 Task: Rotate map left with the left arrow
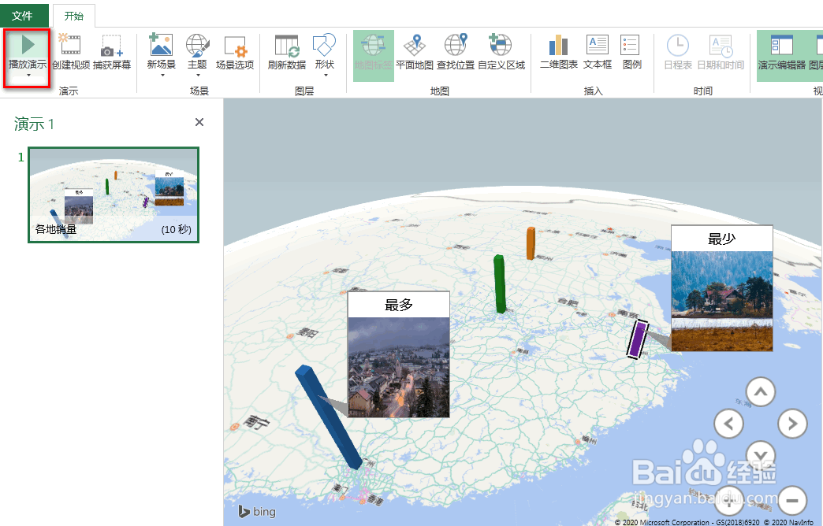point(728,423)
